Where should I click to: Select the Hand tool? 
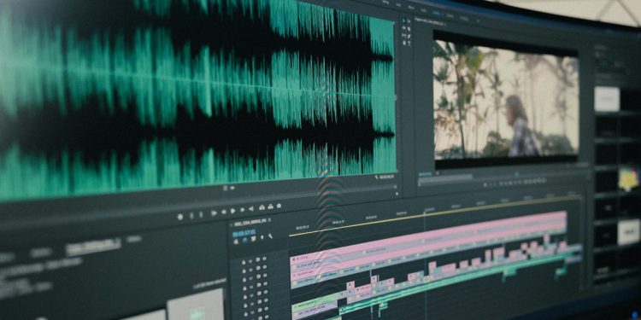pyautogui.click(x=404, y=43)
